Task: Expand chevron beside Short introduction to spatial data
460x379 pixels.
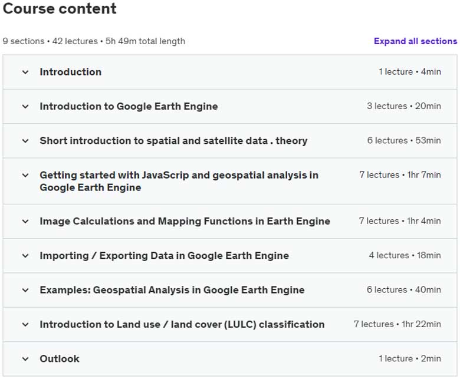Action: pyautogui.click(x=25, y=141)
